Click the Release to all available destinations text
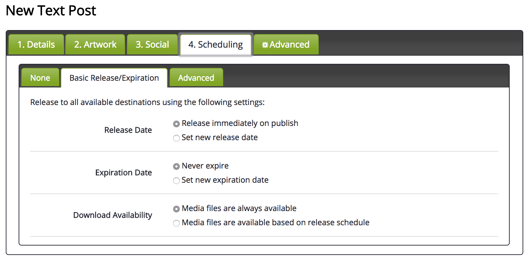The width and height of the screenshot is (529, 257). click(x=147, y=102)
